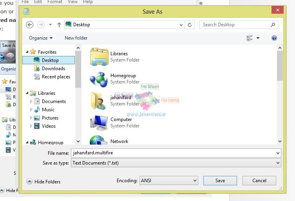Open the View menu in Notepad

(72, 2)
